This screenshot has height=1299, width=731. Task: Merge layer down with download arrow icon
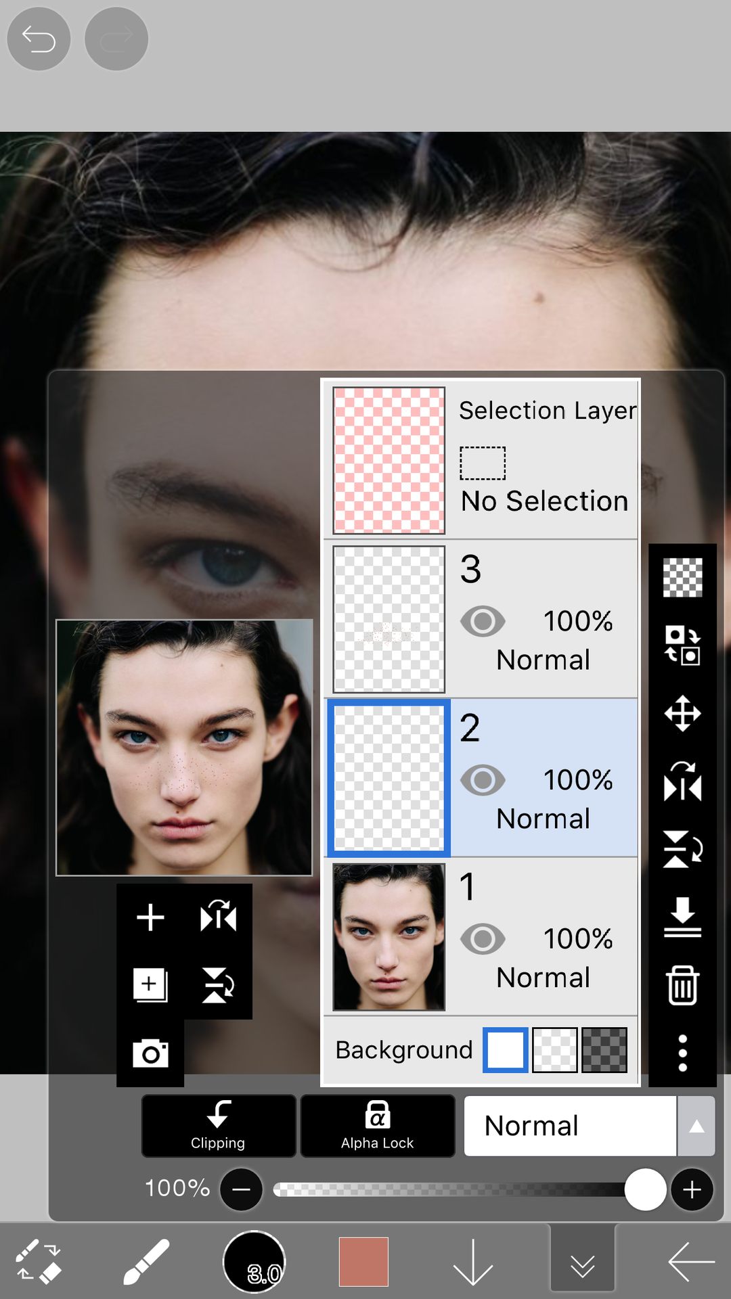click(x=682, y=917)
